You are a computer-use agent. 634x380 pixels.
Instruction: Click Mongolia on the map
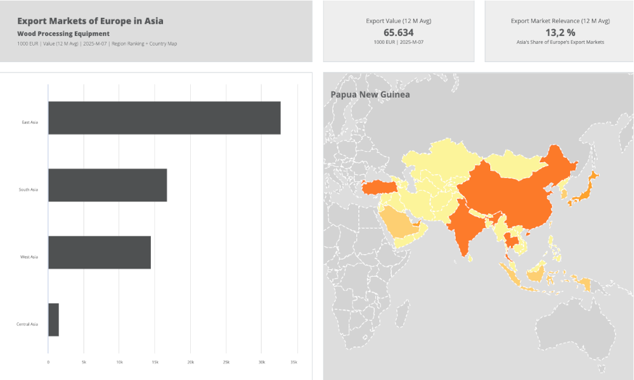(514, 163)
